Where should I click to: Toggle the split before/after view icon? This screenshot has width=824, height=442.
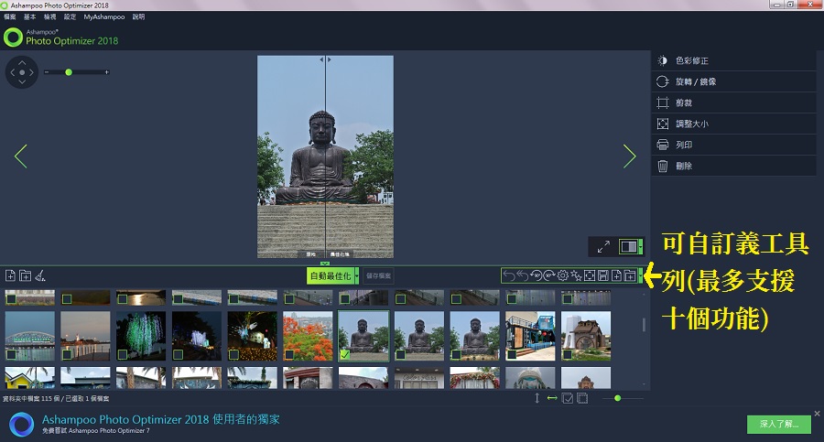(x=628, y=246)
